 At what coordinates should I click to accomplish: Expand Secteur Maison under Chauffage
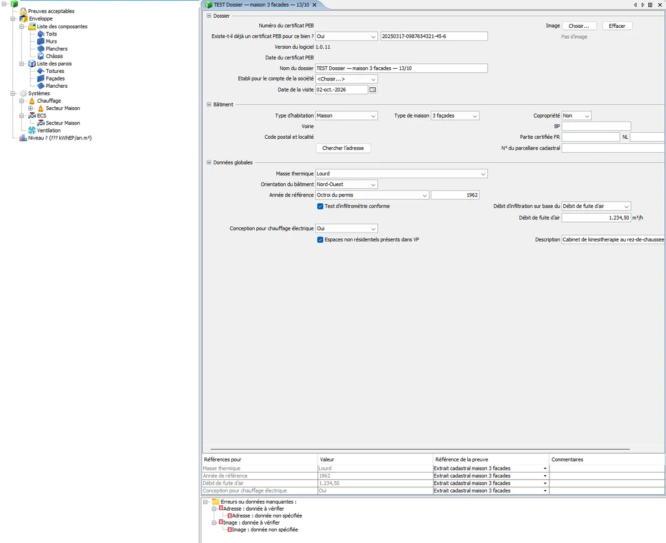pyautogui.click(x=31, y=108)
